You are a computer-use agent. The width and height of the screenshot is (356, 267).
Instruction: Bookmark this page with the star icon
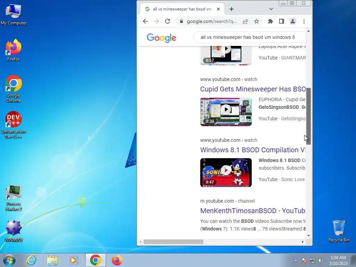click(x=257, y=21)
